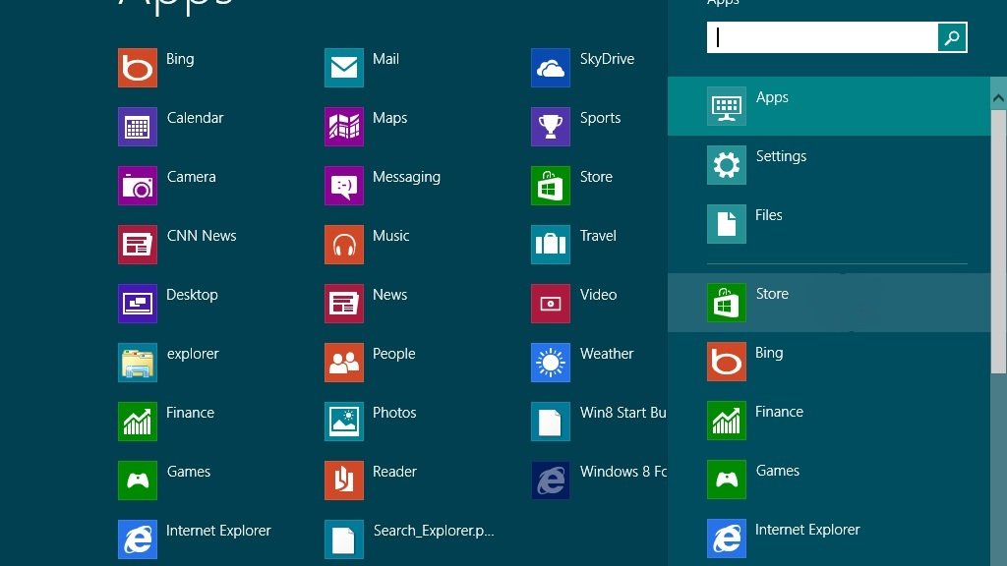The image size is (1007, 566).
Task: Open the Reader app
Action: pos(344,481)
